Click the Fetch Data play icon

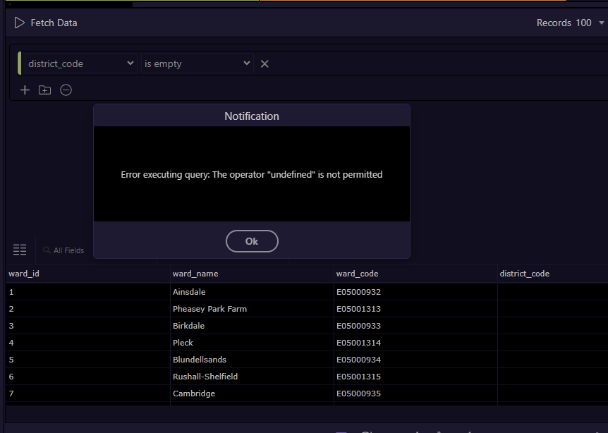(19, 23)
